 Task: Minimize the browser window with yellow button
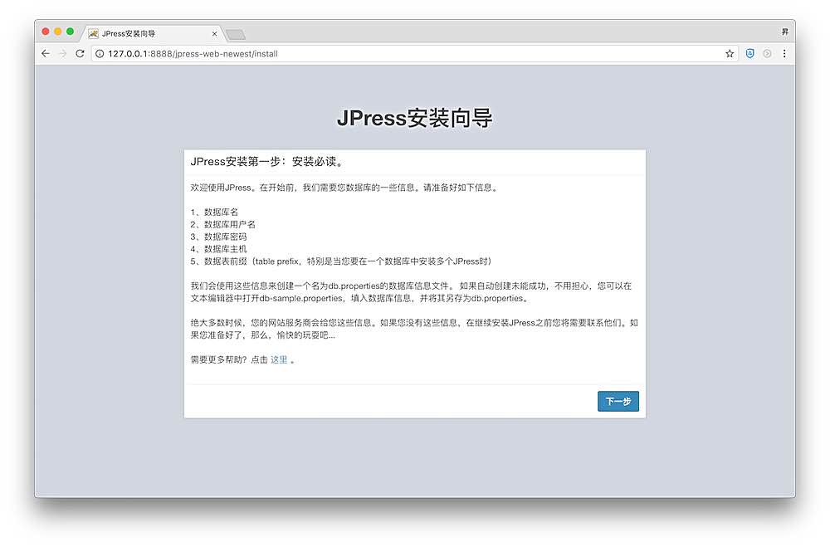pos(58,32)
